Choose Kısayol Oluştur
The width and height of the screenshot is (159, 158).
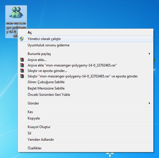pyautogui.click(x=86, y=127)
